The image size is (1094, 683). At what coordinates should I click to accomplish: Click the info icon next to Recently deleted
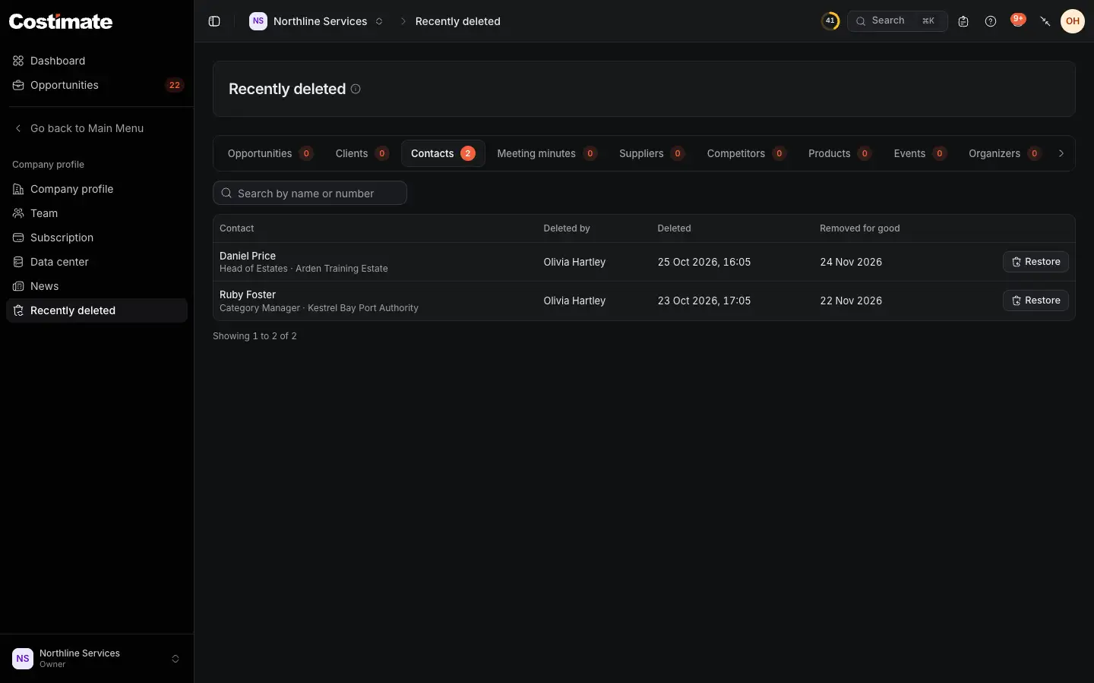click(x=356, y=89)
